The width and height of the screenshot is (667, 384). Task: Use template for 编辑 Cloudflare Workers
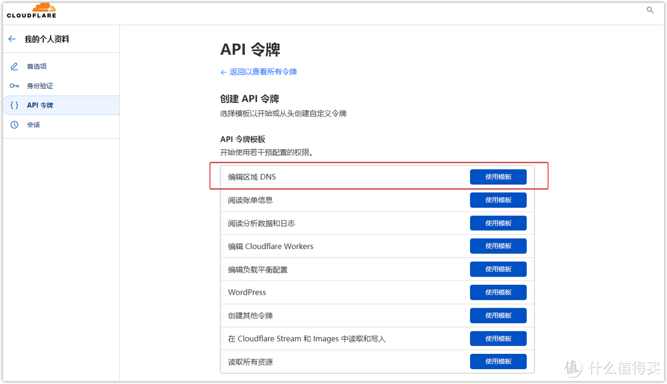[498, 246]
